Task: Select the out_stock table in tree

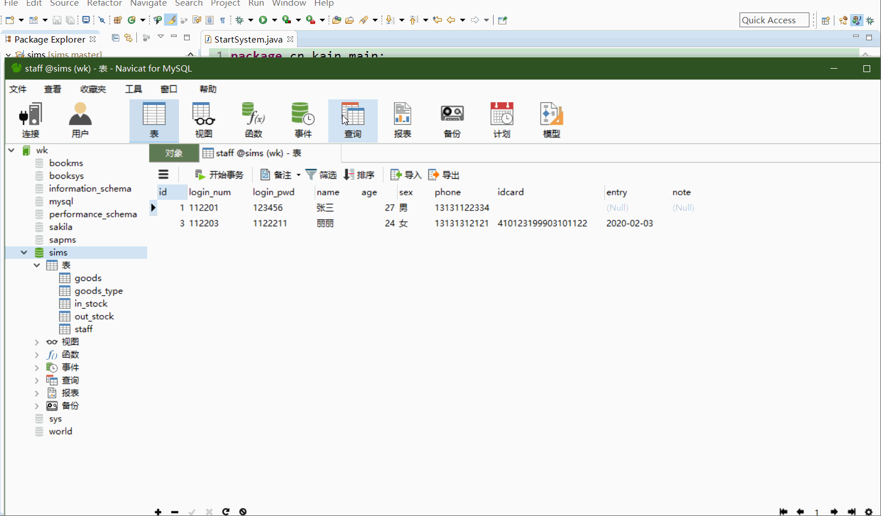Action: 94,316
